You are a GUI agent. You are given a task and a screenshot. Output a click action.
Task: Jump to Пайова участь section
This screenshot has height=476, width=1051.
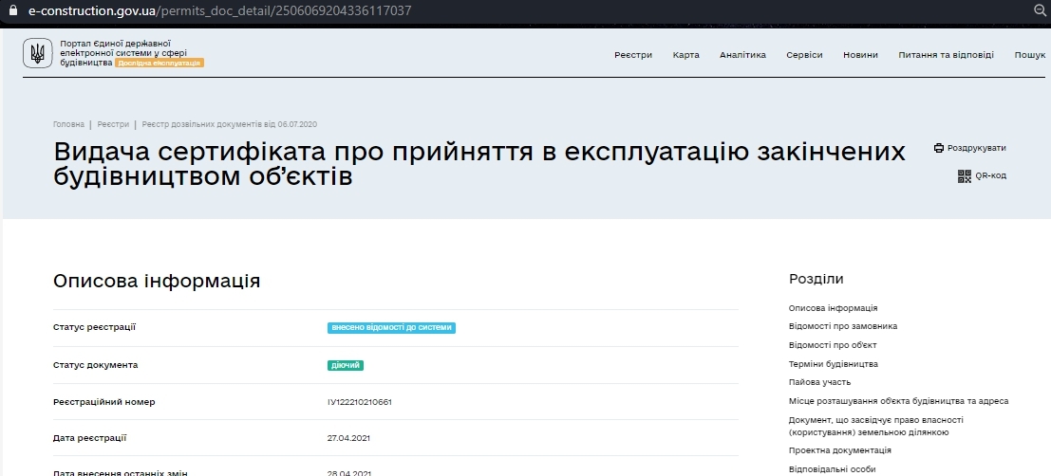819,381
